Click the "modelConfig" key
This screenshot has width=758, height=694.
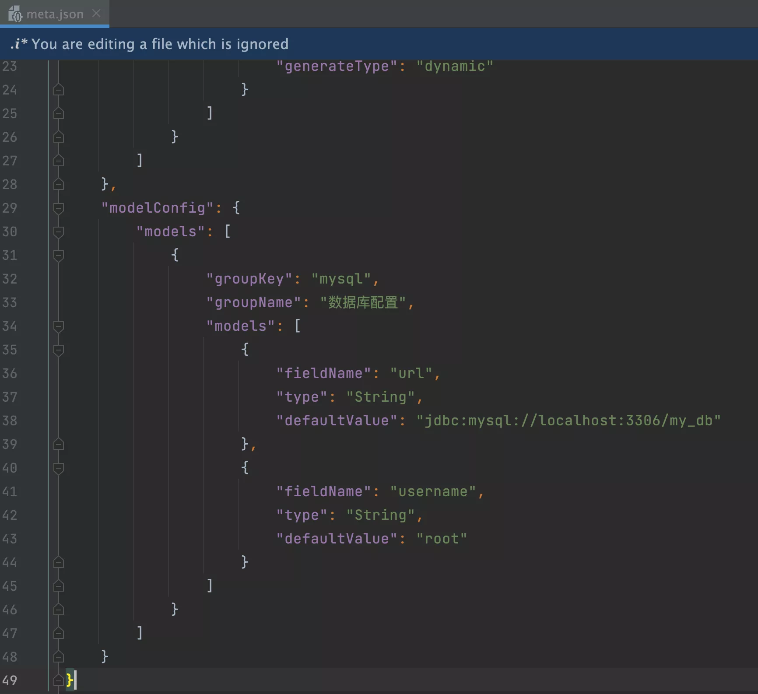(157, 208)
